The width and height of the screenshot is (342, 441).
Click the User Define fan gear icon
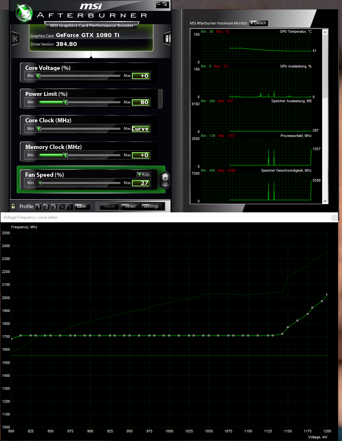[x=165, y=180]
